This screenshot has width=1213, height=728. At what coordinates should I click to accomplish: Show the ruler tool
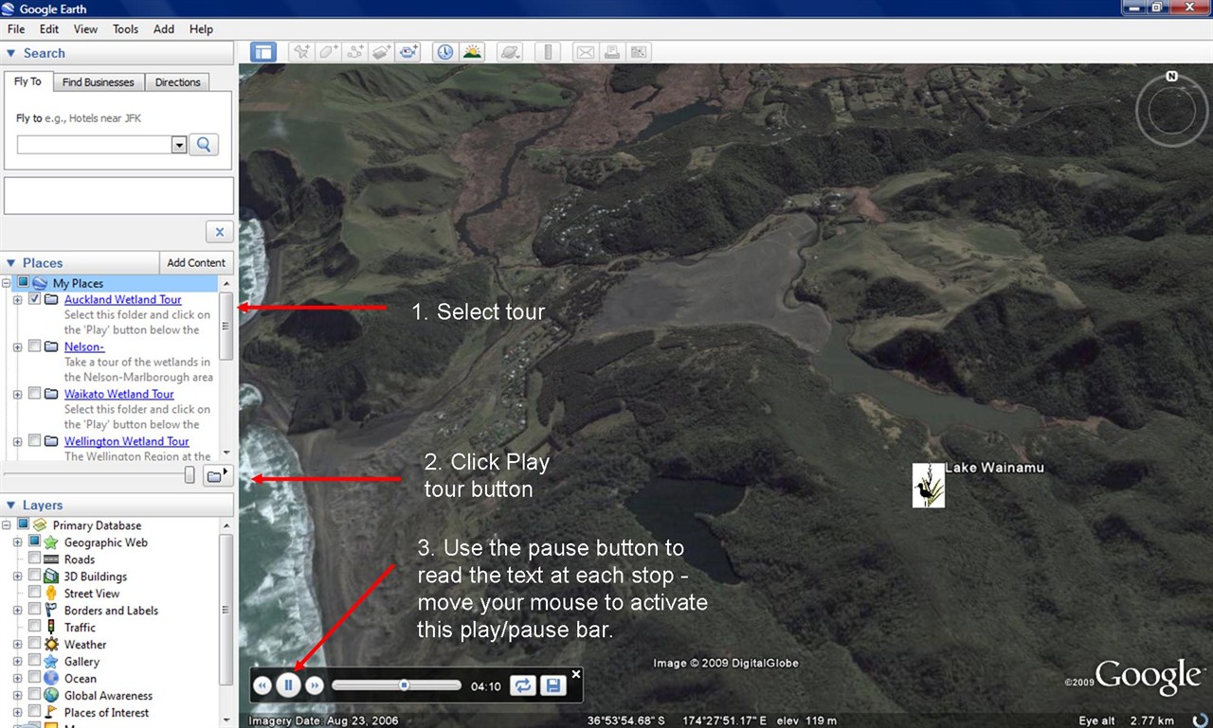tap(548, 52)
